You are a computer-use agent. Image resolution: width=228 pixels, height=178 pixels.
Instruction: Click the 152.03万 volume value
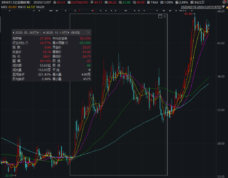[45, 70]
